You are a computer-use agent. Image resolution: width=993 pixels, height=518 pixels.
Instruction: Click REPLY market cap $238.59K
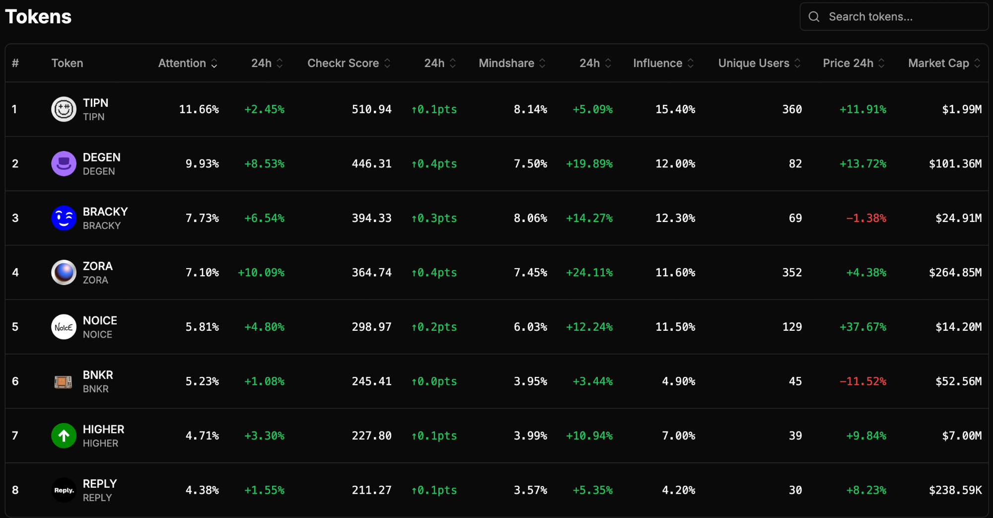(955, 490)
